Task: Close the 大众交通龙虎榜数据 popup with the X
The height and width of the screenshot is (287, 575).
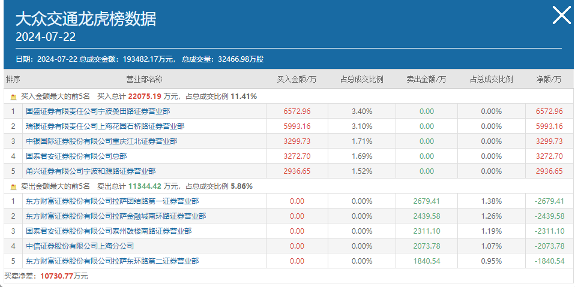Action: click(561, 16)
